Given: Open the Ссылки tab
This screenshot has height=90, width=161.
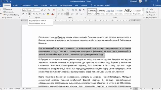Looking at the screenshot, I should (44, 5).
